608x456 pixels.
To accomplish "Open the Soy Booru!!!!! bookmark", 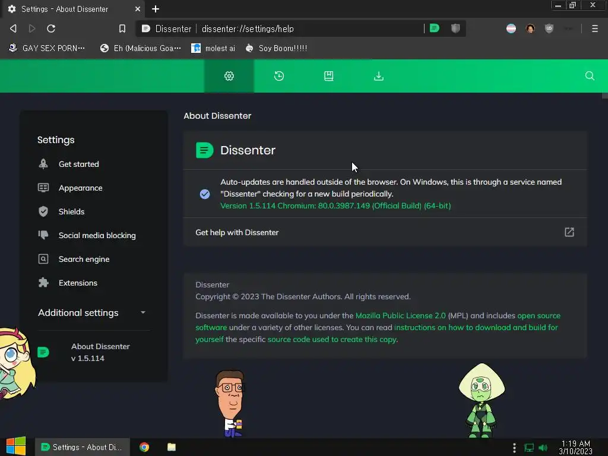I will pos(276,48).
